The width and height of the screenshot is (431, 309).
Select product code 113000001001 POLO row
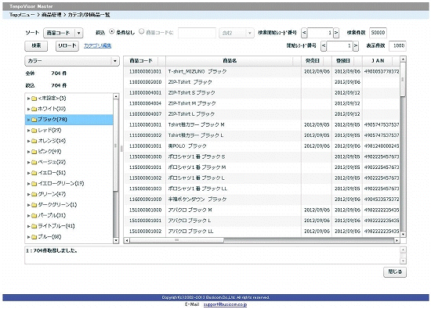[262, 146]
